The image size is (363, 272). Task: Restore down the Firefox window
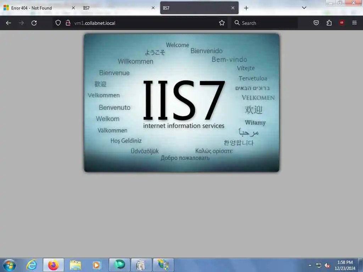coord(340,3)
